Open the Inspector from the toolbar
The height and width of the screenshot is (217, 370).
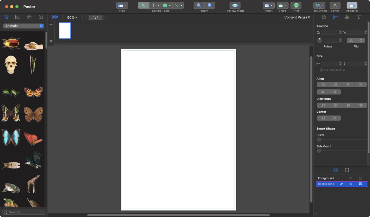pyautogui.click(x=352, y=5)
